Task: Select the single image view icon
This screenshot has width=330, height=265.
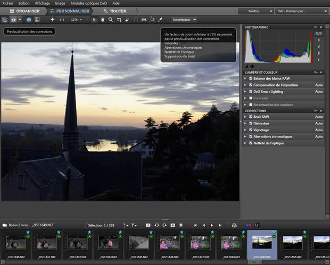Action: pyautogui.click(x=5, y=20)
